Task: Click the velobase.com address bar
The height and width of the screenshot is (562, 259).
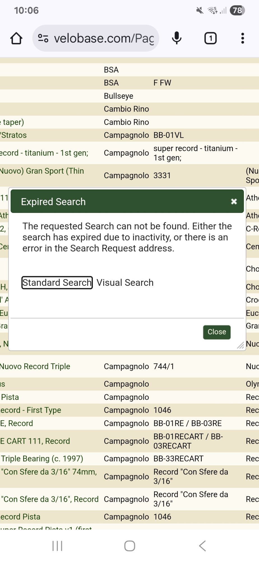Action: click(x=104, y=38)
